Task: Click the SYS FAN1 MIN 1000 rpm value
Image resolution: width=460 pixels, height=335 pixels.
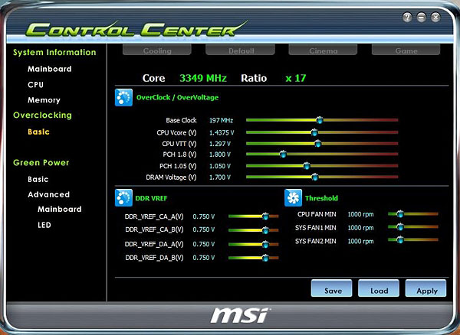Action: pyautogui.click(x=360, y=228)
